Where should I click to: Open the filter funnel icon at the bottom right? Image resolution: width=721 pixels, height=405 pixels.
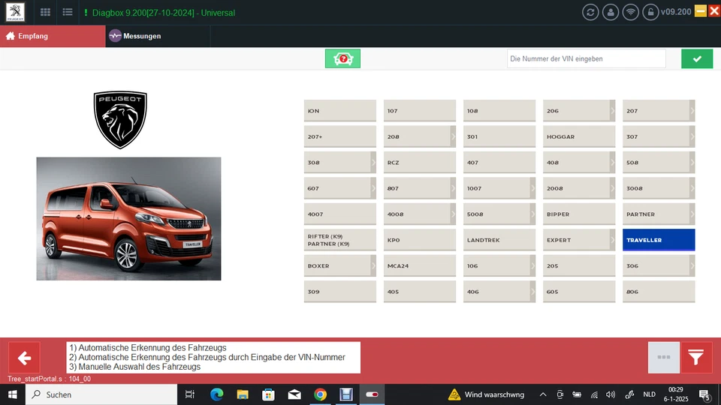tap(696, 358)
